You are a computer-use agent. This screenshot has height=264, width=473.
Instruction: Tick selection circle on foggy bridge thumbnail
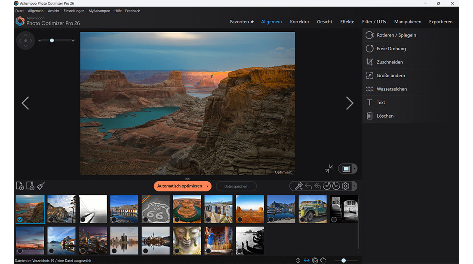(x=83, y=220)
